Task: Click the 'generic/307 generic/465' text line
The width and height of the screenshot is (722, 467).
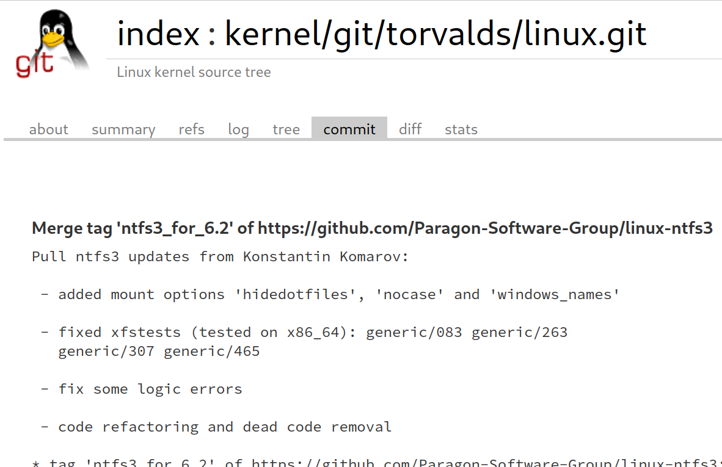Action: click(x=159, y=351)
